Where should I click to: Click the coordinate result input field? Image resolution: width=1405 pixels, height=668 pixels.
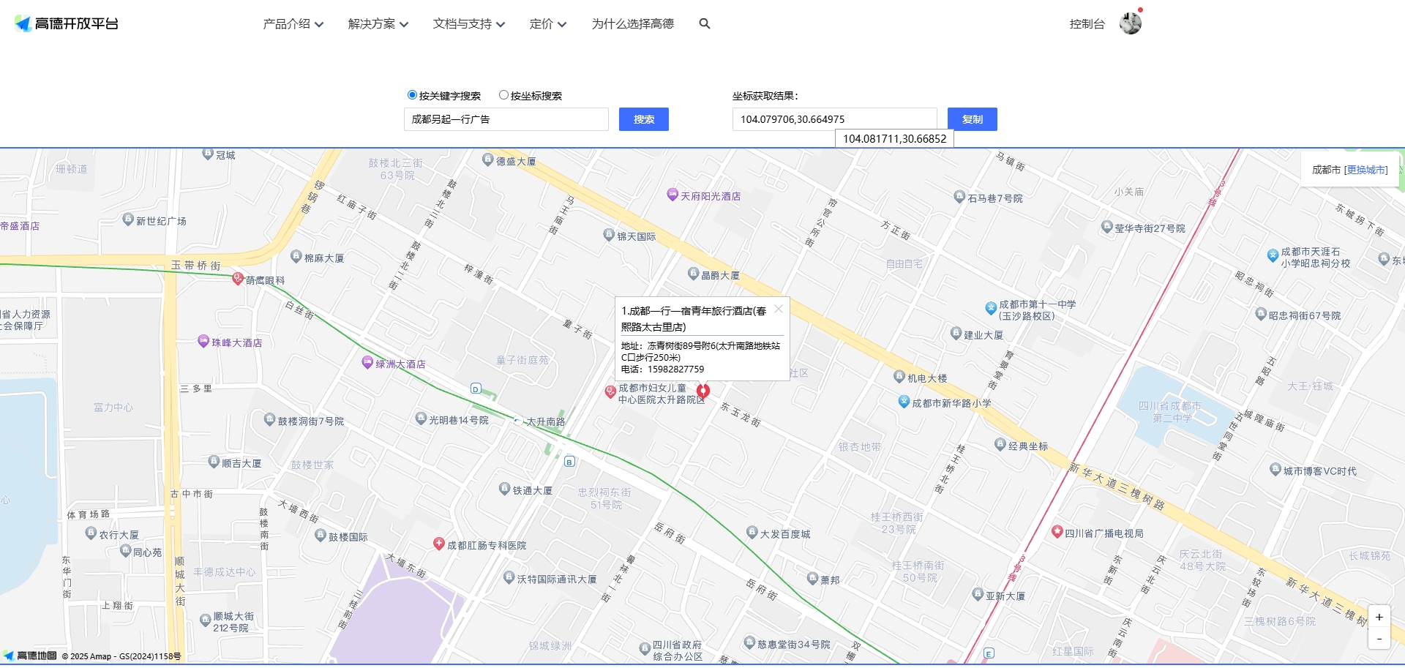(x=835, y=119)
